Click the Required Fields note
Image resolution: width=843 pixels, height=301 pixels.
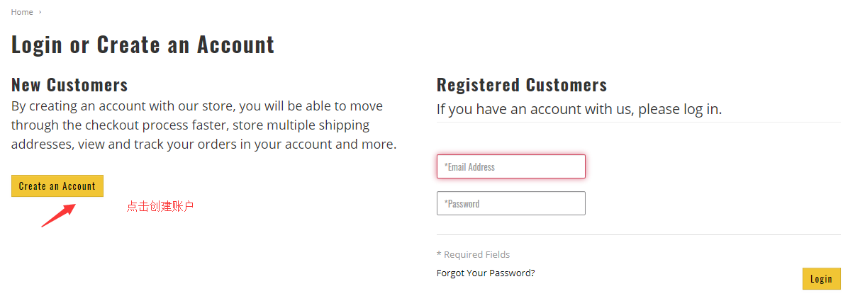pos(473,254)
